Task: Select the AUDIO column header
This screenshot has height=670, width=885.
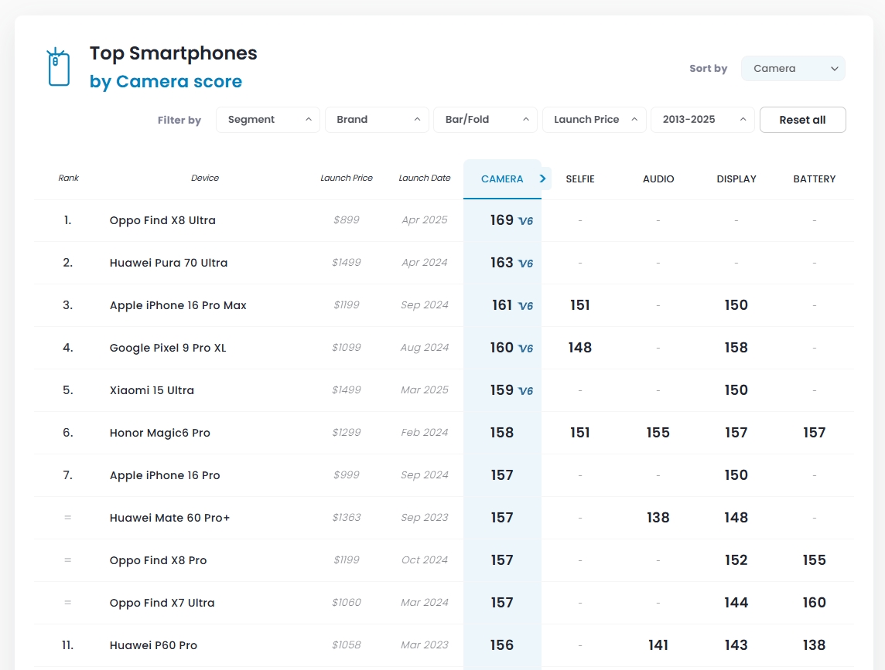Action: [x=658, y=179]
